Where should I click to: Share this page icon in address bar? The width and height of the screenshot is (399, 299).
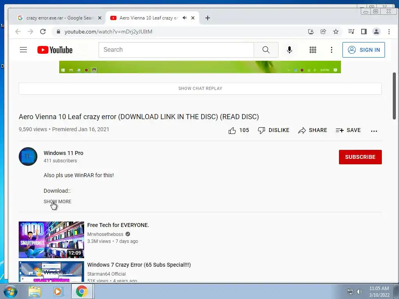(x=323, y=32)
